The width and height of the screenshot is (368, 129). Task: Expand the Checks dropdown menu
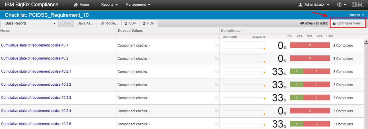point(356,15)
